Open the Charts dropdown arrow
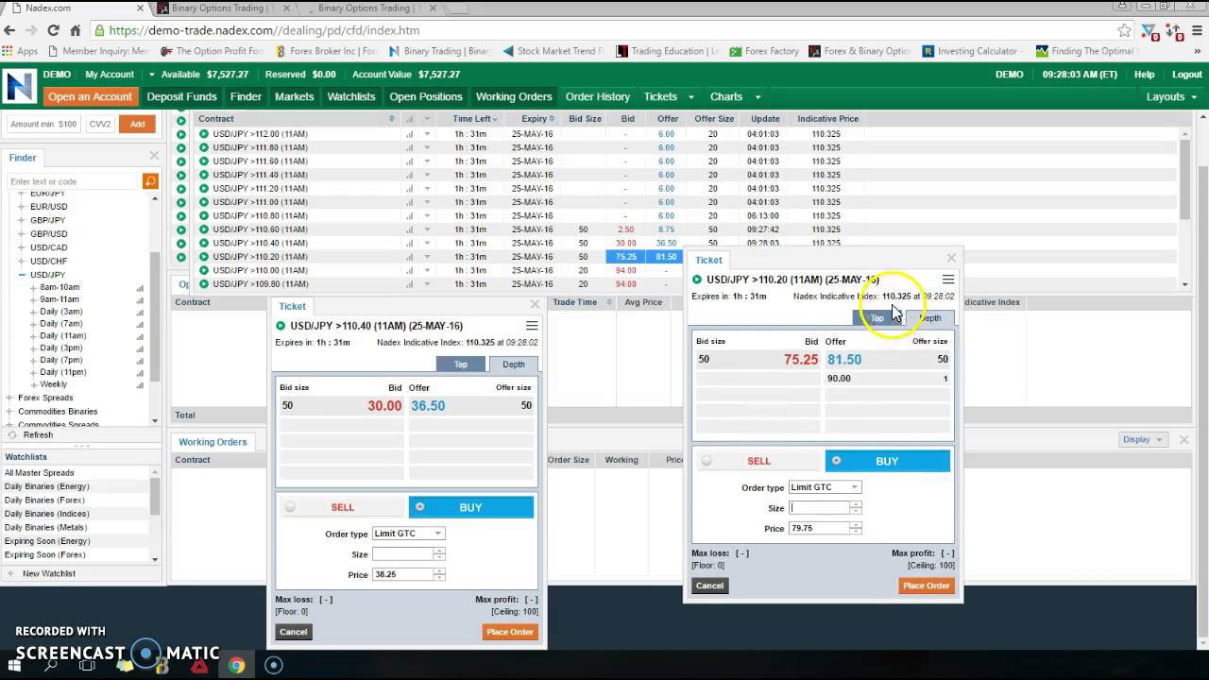The image size is (1209, 680). tap(758, 97)
